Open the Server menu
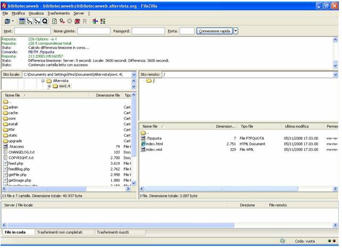This screenshot has width=342, height=248. pyautogui.click(x=79, y=13)
